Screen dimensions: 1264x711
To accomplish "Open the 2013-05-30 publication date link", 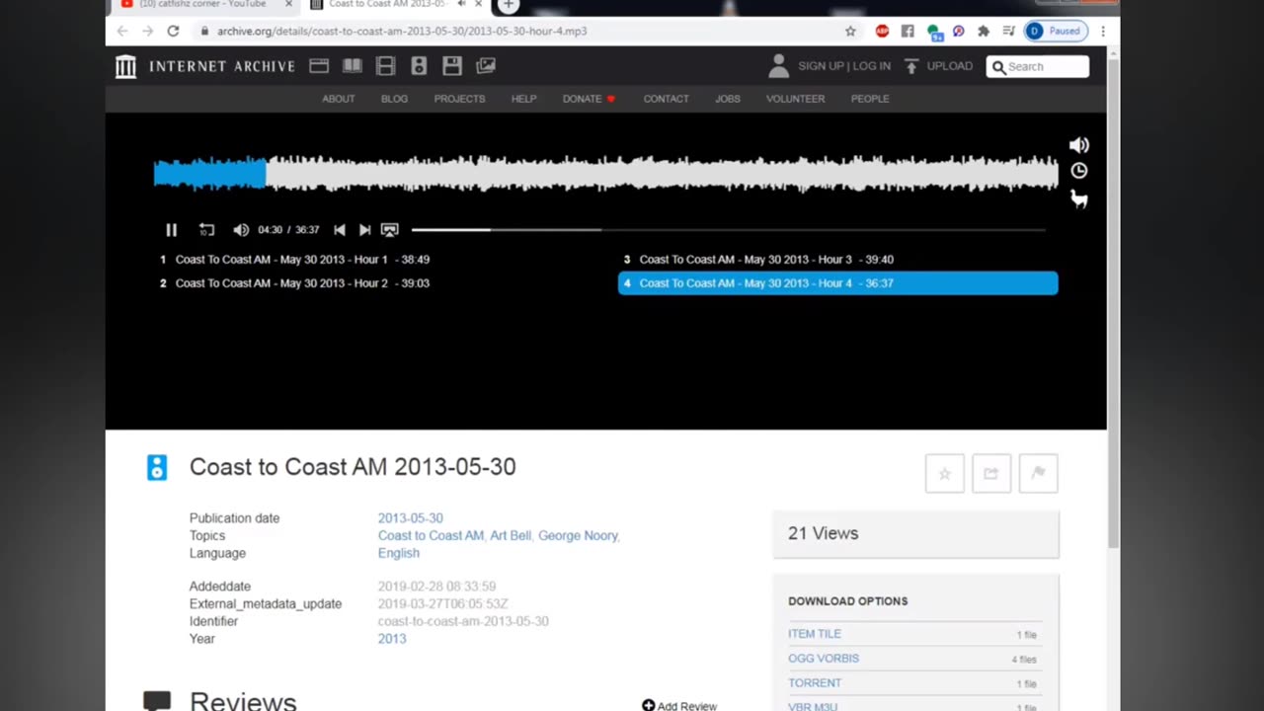I will click(411, 518).
